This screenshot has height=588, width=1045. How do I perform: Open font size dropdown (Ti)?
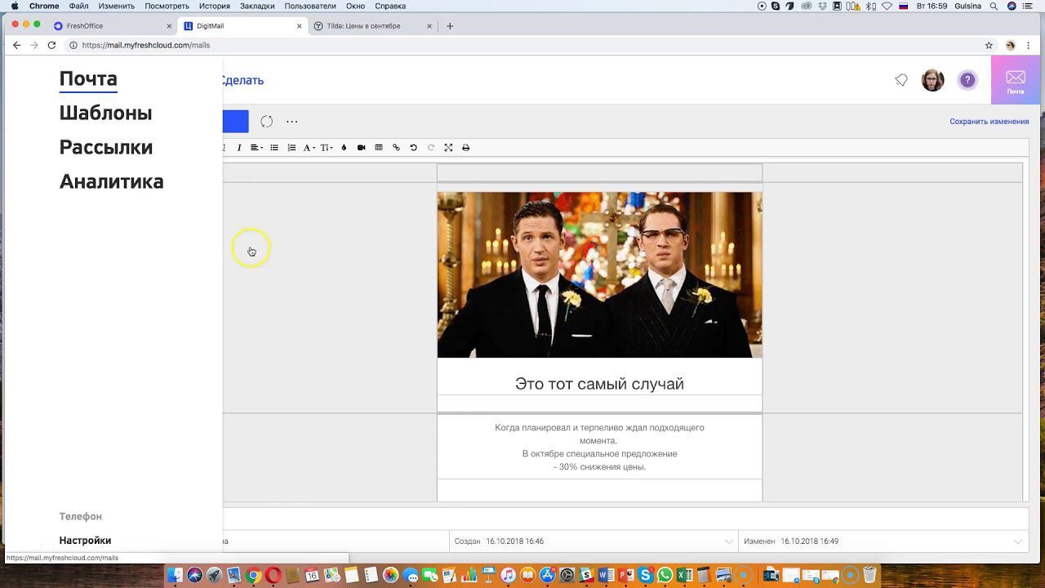326,148
